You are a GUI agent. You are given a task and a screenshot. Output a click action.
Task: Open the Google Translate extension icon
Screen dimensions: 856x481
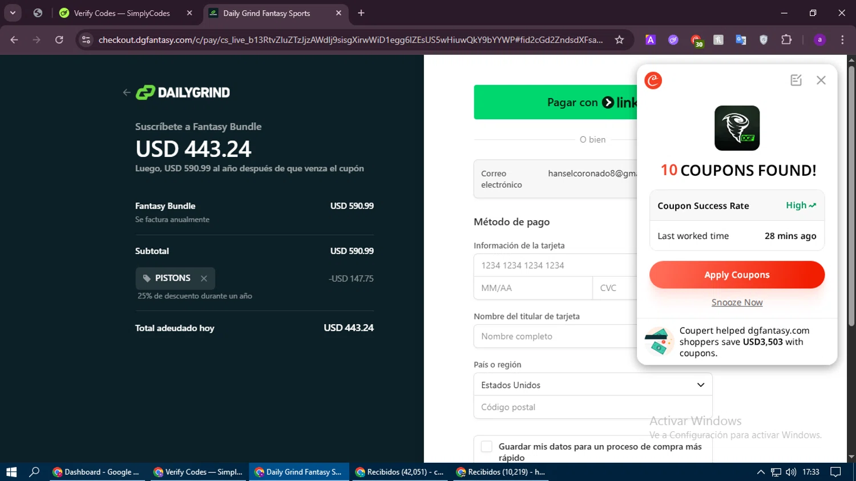[741, 40]
